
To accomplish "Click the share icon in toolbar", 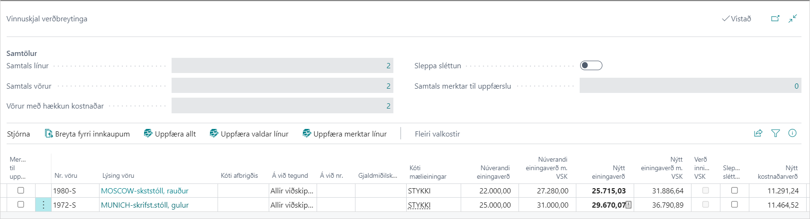I will pos(758,133).
